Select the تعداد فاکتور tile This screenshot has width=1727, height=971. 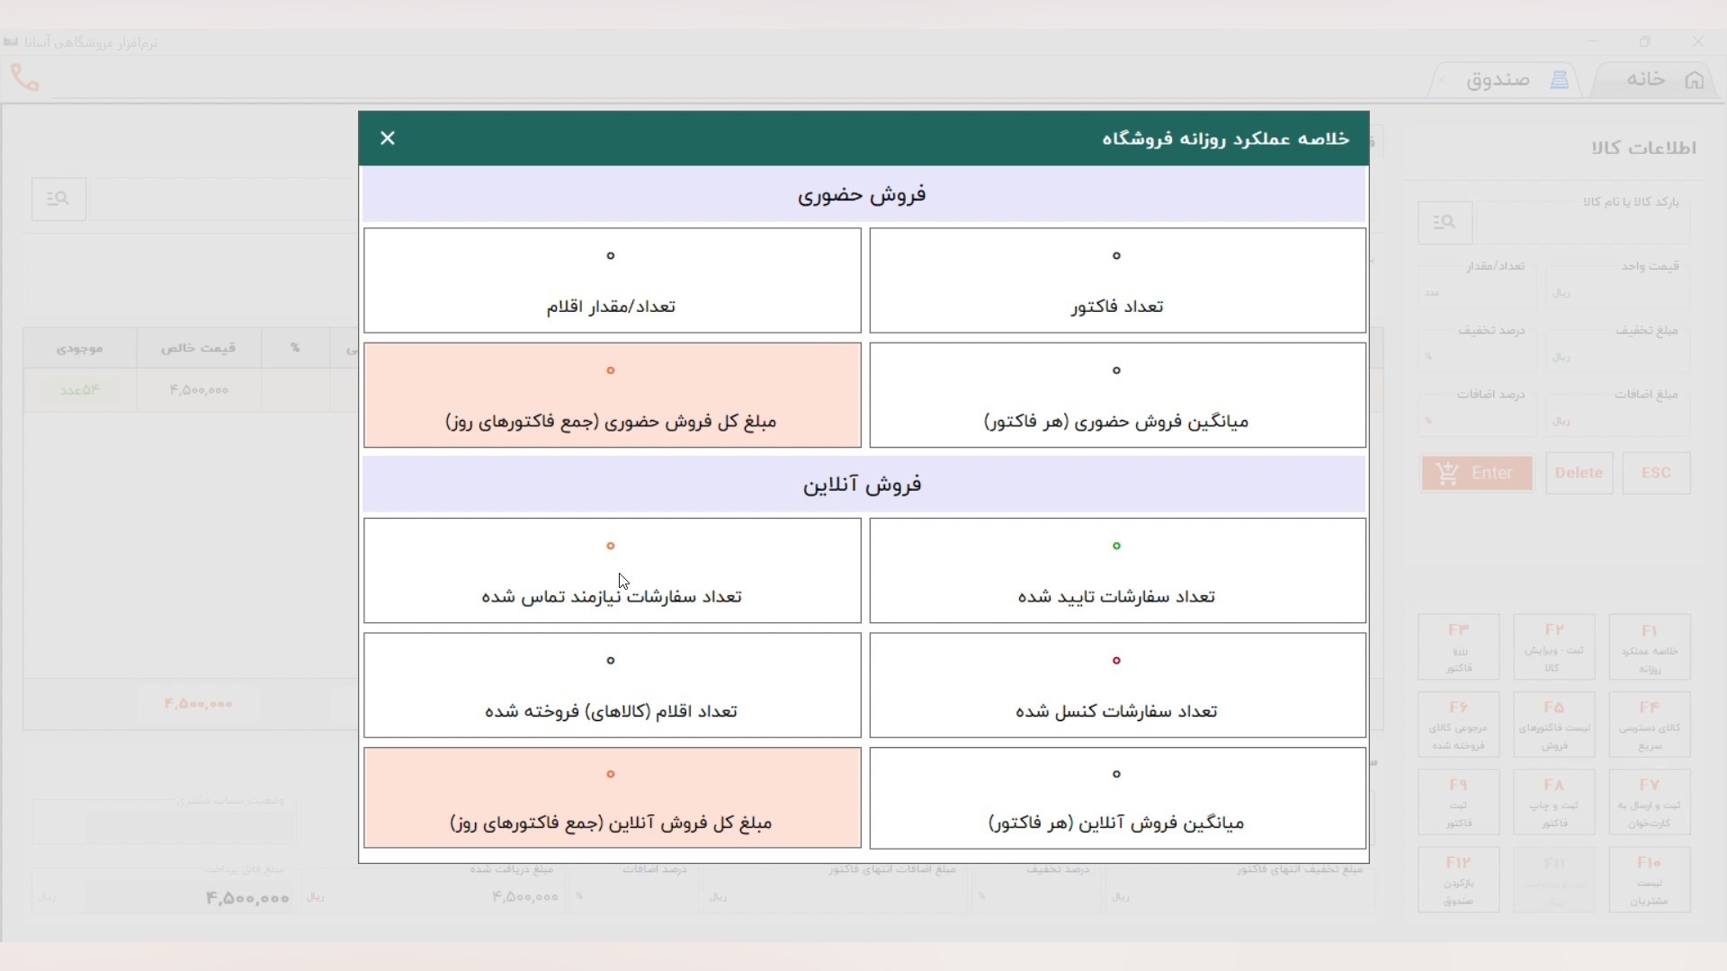pos(1117,281)
